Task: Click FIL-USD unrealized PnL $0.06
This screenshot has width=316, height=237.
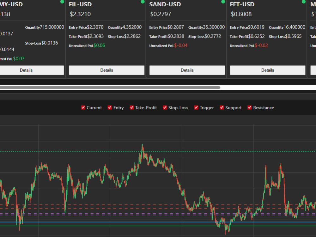Action: (99, 46)
